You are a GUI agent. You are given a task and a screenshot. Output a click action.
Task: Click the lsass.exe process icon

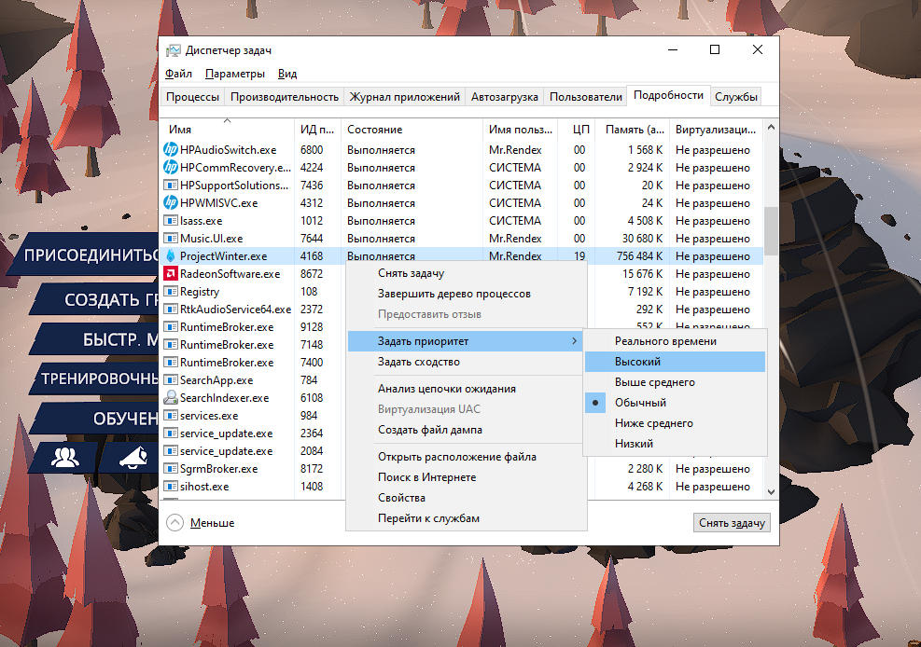click(171, 221)
